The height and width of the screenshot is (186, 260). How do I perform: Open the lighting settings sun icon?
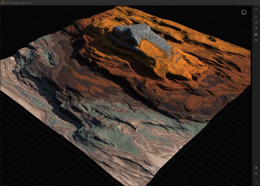(256, 16)
